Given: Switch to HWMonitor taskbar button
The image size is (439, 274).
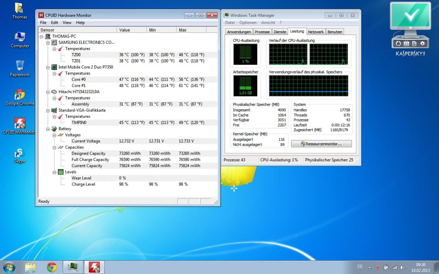Looking at the screenshot, I should 94,267.
